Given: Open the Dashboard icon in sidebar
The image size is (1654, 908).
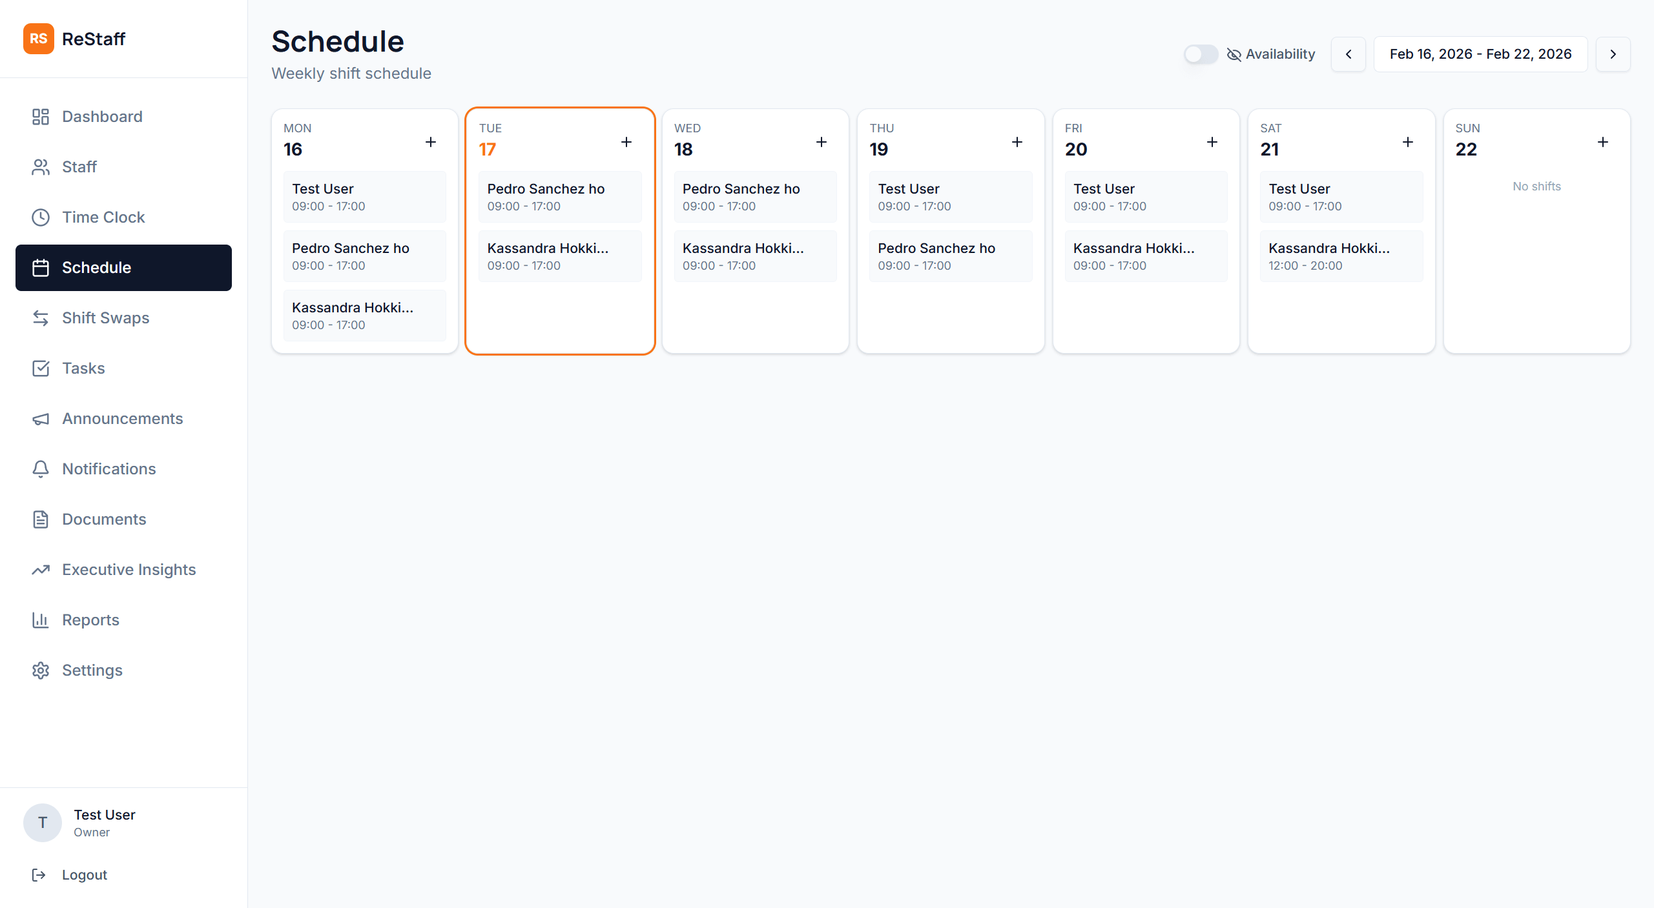Looking at the screenshot, I should (40, 117).
